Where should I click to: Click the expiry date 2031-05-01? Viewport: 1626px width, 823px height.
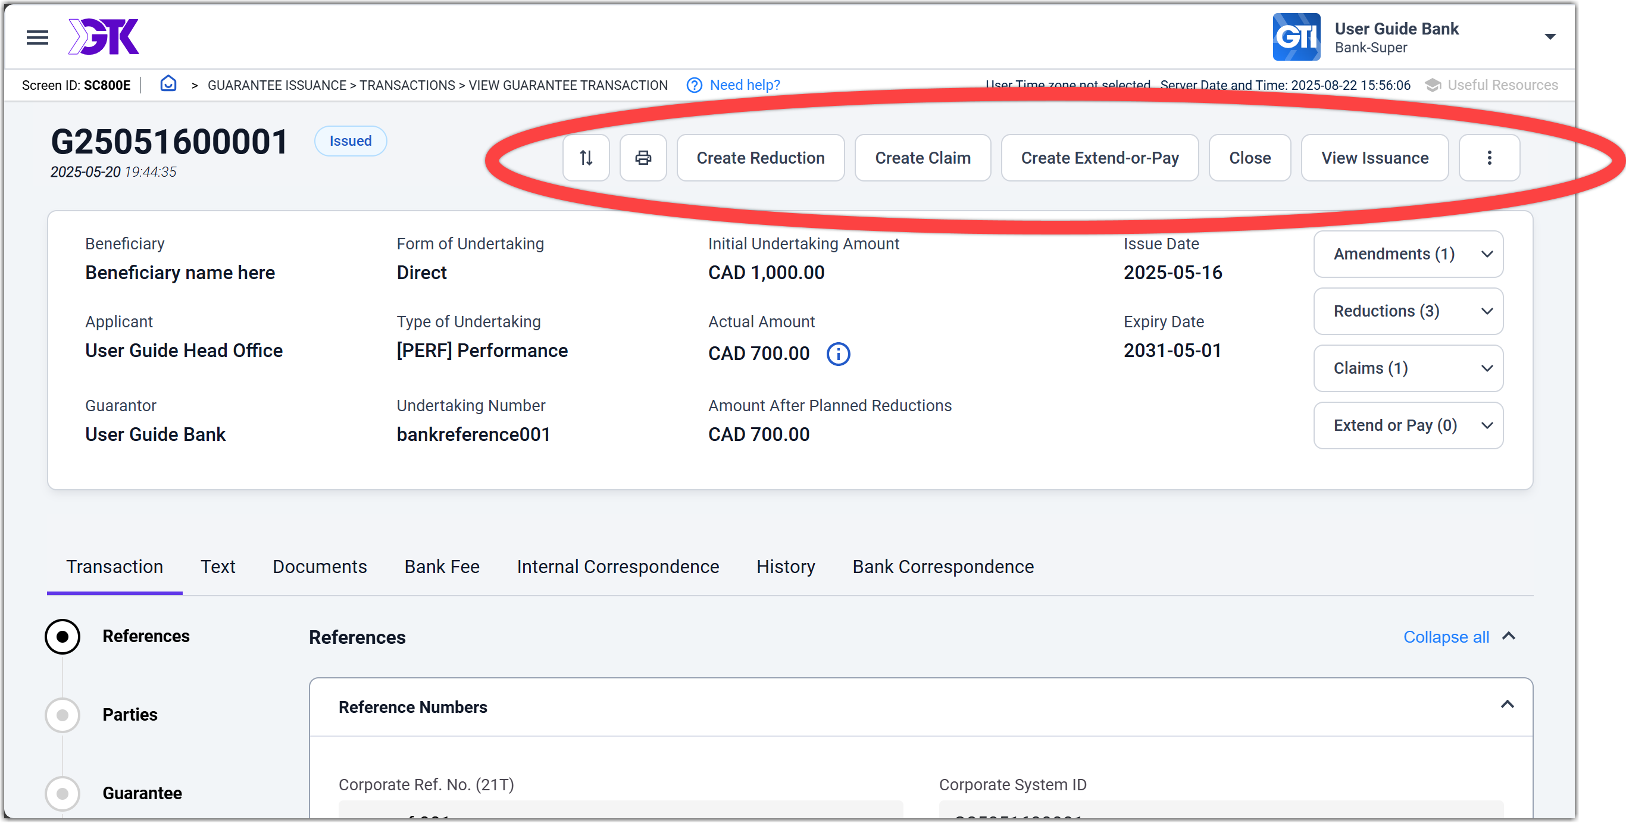(x=1172, y=351)
